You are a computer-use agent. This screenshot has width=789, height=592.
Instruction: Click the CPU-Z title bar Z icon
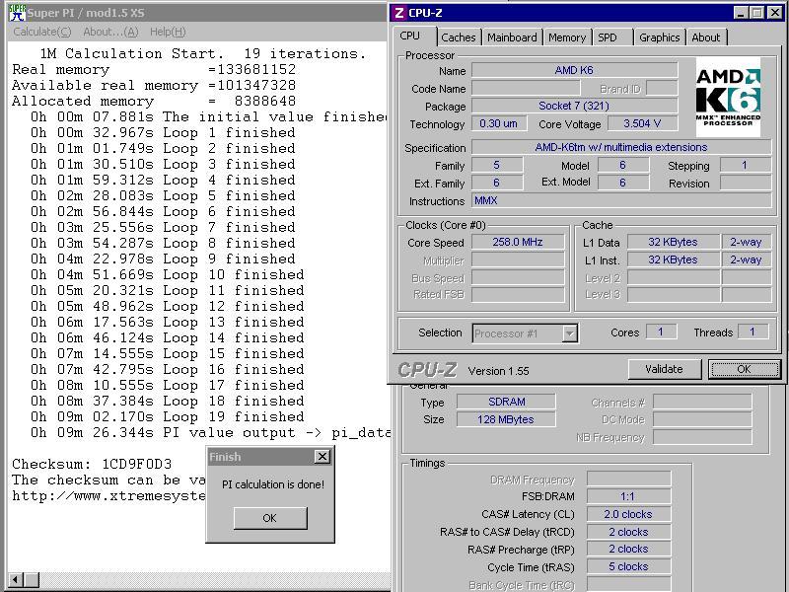399,13
